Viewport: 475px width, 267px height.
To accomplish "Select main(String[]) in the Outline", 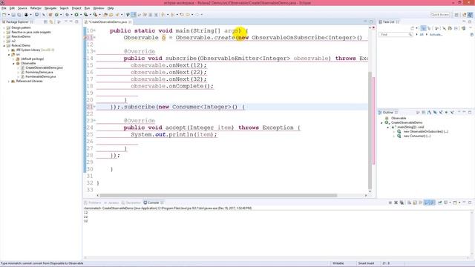I will pyautogui.click(x=410, y=127).
